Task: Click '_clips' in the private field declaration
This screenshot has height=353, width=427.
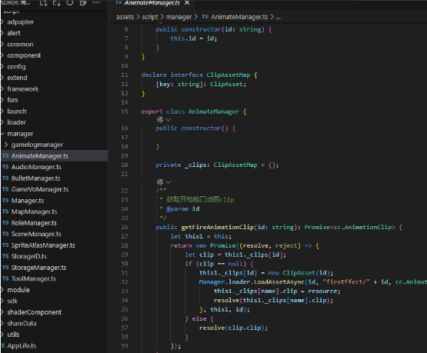Action: click(195, 165)
